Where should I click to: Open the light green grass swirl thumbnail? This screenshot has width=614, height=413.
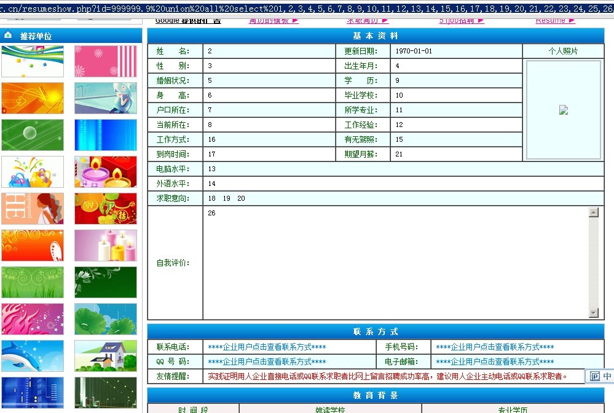[33, 282]
